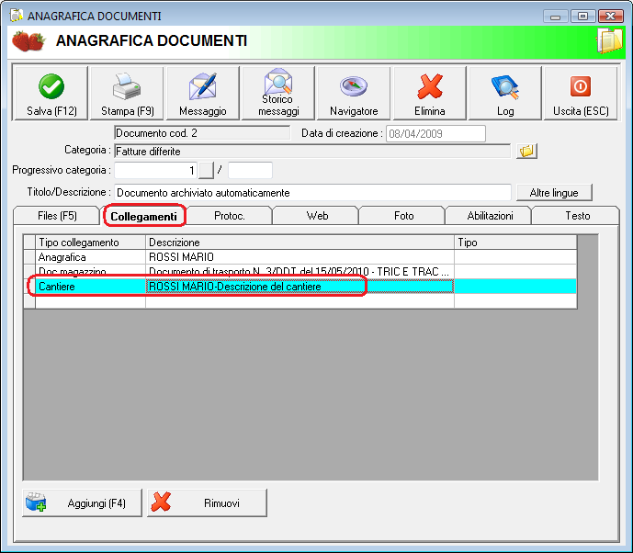Delete the document with Elimina
Screen dimensions: 633x553
tap(430, 94)
